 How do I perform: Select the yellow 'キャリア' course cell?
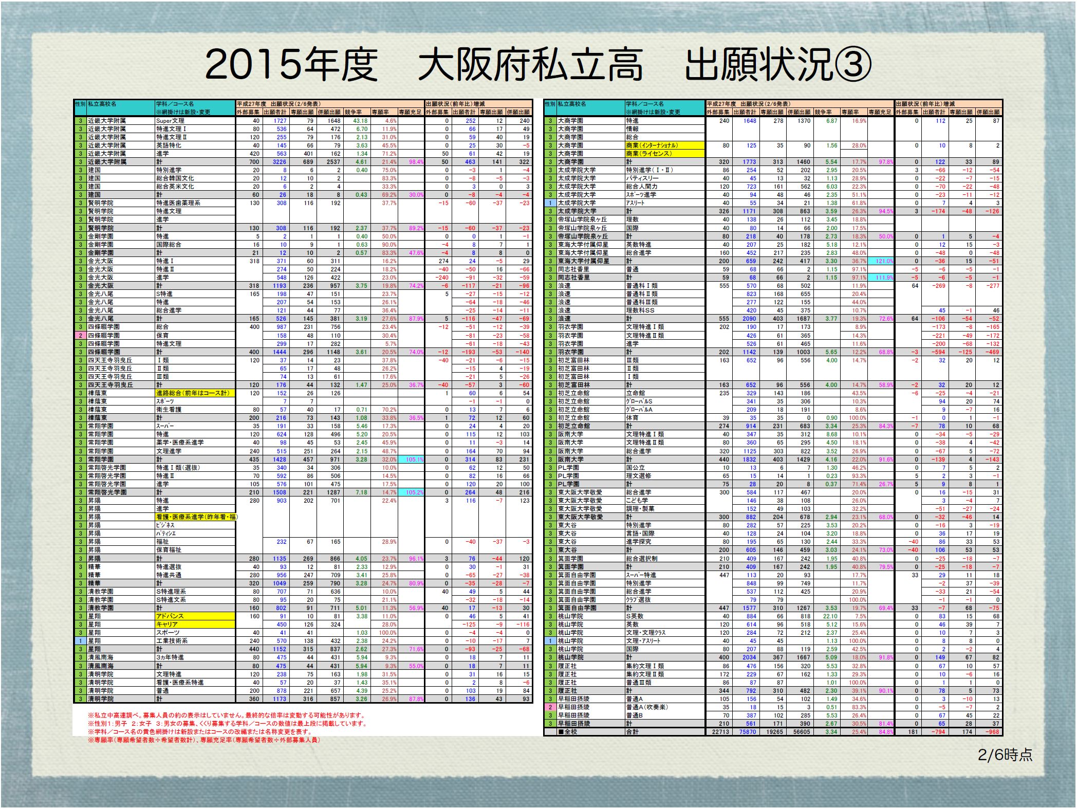pyautogui.click(x=195, y=624)
